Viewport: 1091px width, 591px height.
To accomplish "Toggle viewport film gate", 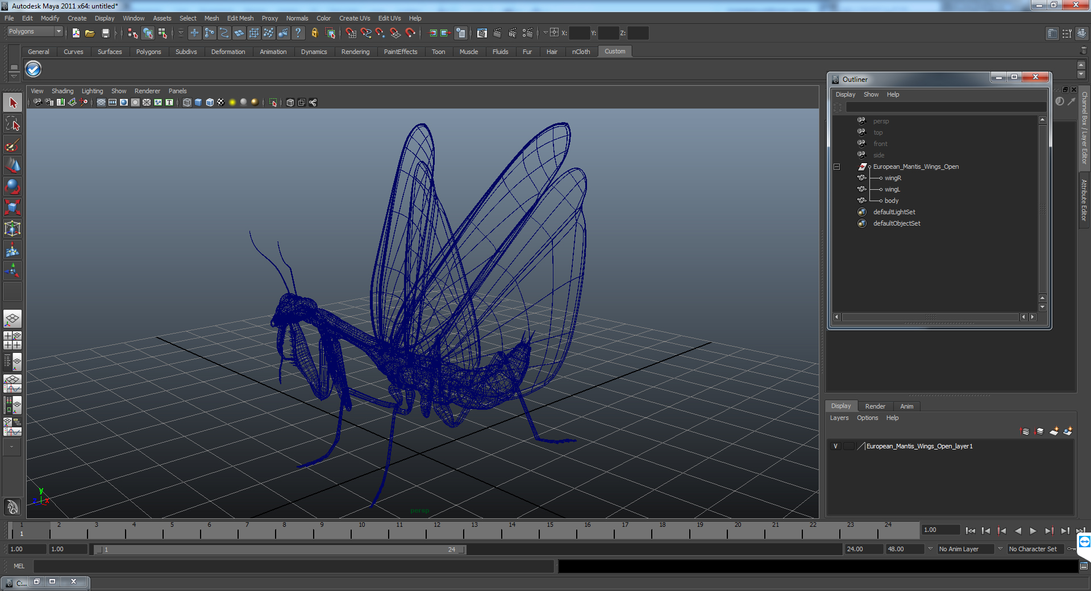I will click(113, 102).
